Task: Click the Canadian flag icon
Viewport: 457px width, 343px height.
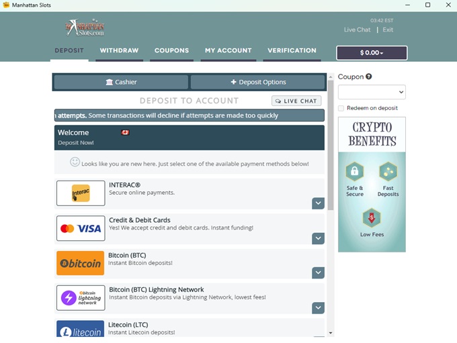Action: (x=125, y=132)
